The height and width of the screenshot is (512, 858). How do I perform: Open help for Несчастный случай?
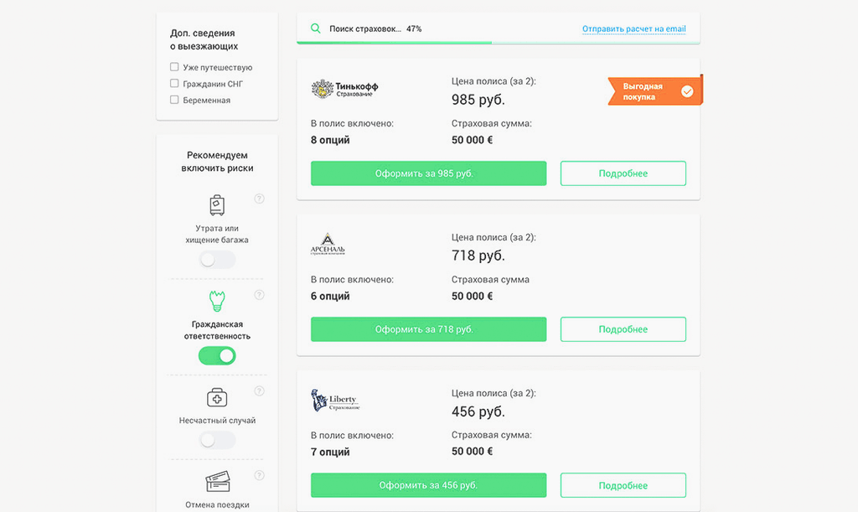click(x=260, y=390)
